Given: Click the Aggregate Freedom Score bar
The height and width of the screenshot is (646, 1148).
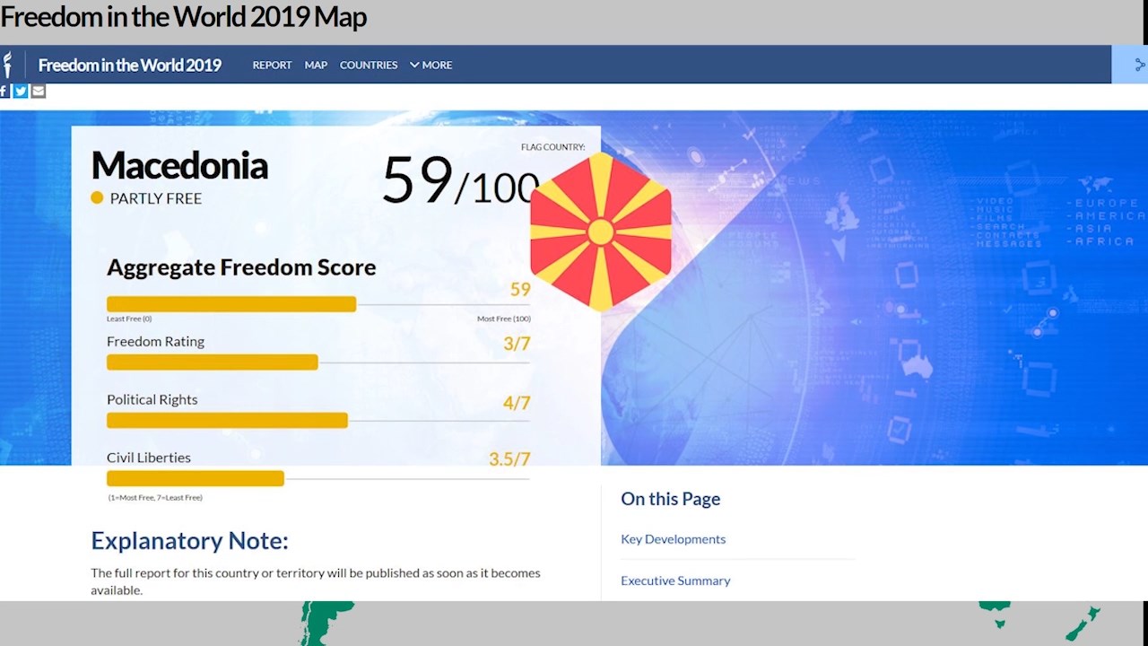Looking at the screenshot, I should click(231, 304).
